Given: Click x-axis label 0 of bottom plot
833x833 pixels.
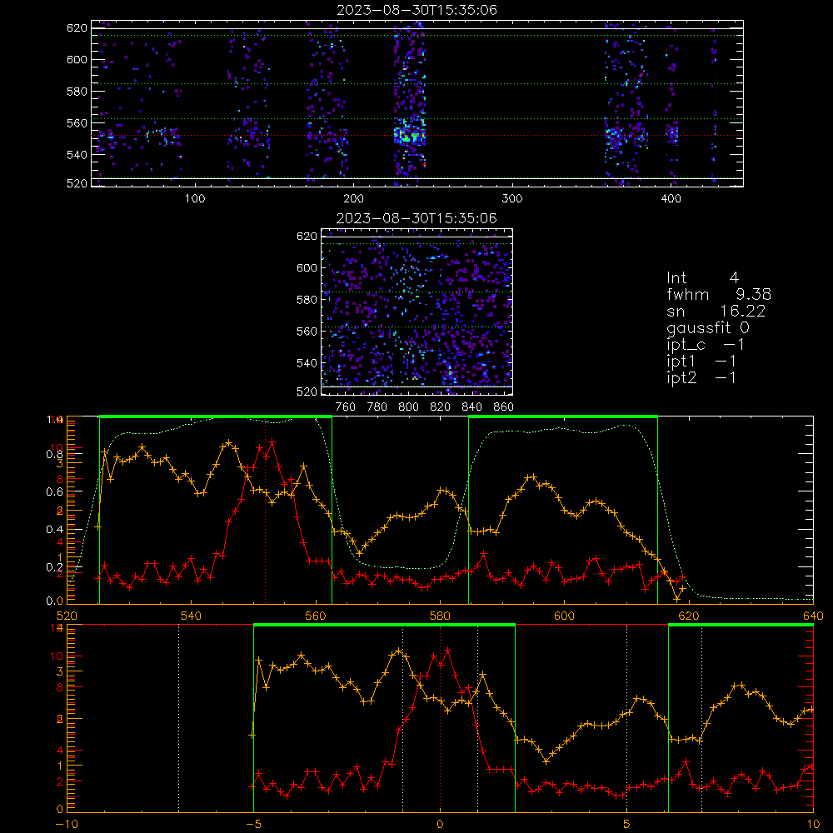Looking at the screenshot, I should point(440,825).
